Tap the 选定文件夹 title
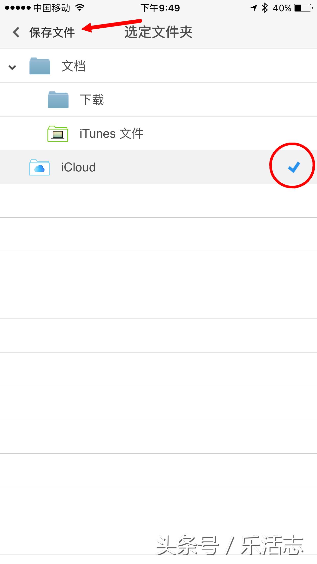The height and width of the screenshot is (564, 317). 158,32
